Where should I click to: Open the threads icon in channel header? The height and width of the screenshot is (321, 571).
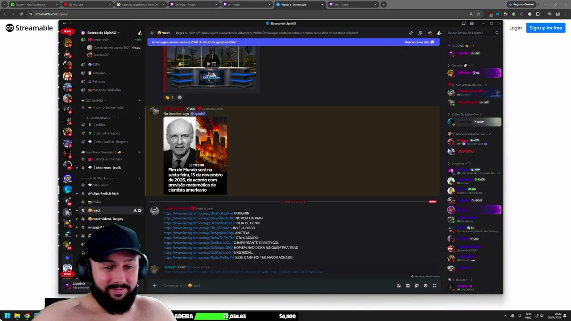(411, 33)
